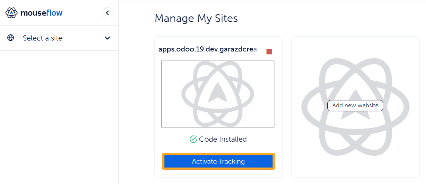Image resolution: width=426 pixels, height=184 pixels.
Task: Add a new website
Action: tap(355, 106)
